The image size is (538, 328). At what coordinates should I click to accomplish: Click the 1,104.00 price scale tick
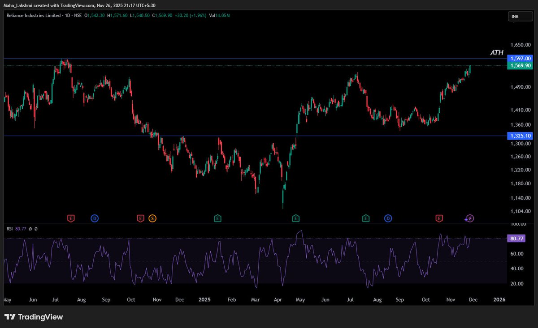pyautogui.click(x=521, y=211)
